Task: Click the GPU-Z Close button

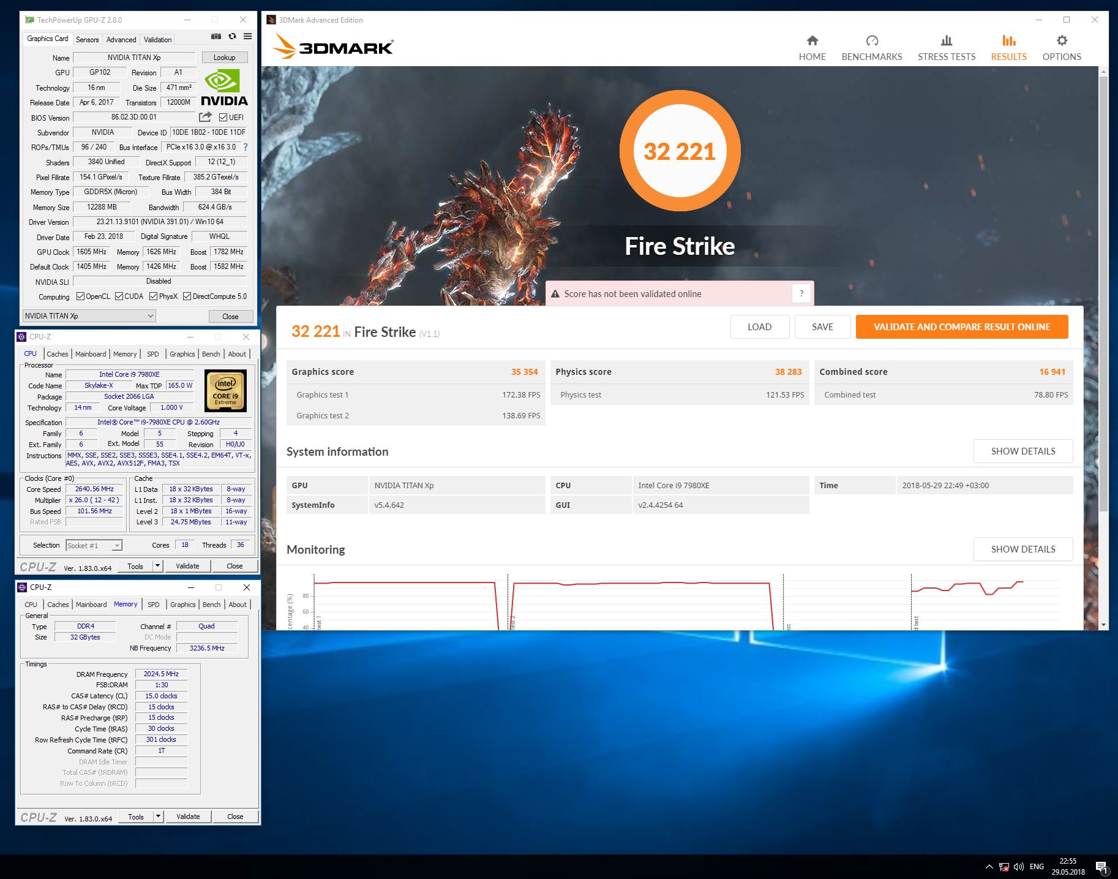Action: [230, 316]
